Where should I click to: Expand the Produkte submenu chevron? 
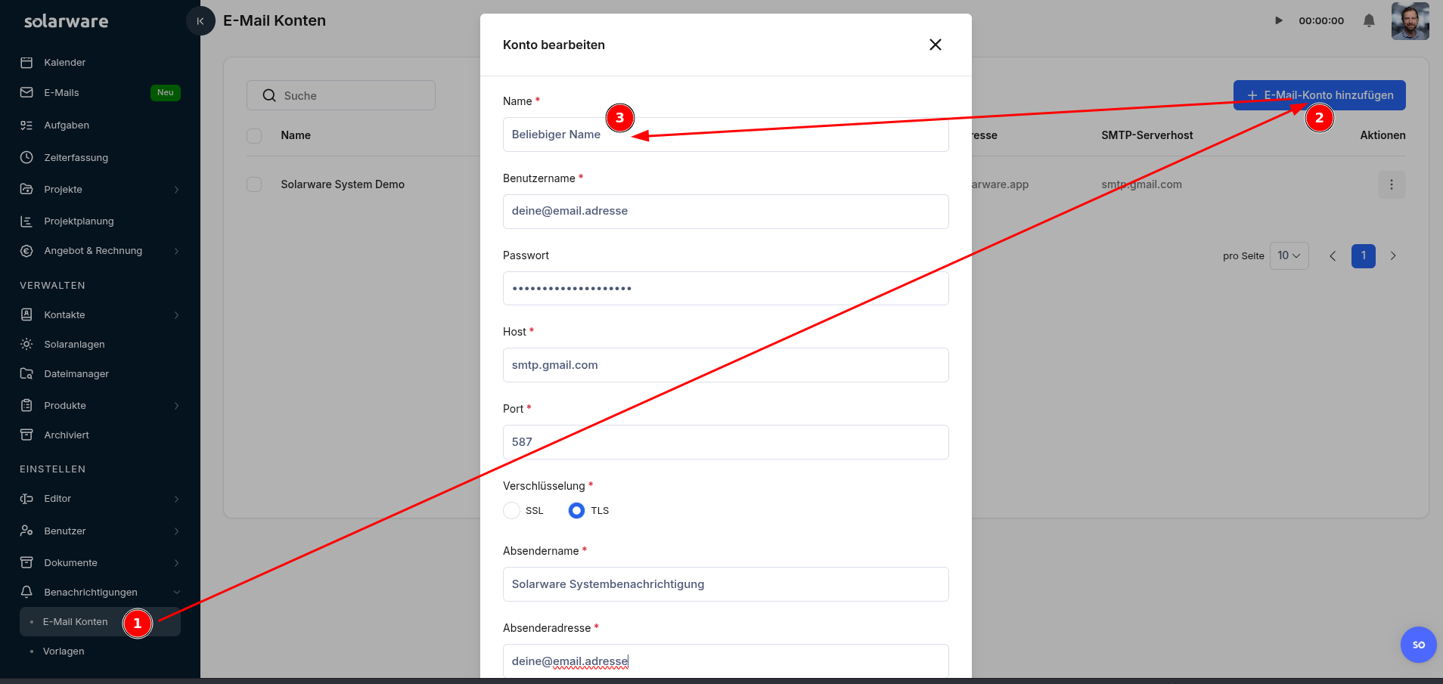(176, 406)
